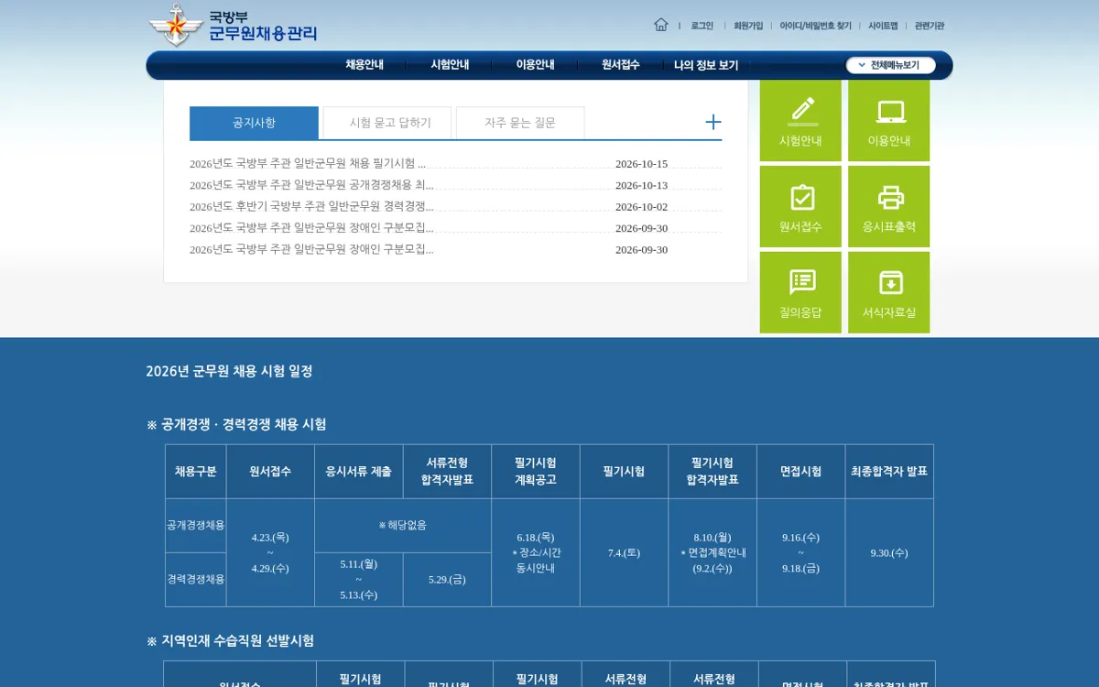1099x687 pixels.
Task: Click the 서류전형 합격자발표 column header in first table
Action: coord(447,471)
